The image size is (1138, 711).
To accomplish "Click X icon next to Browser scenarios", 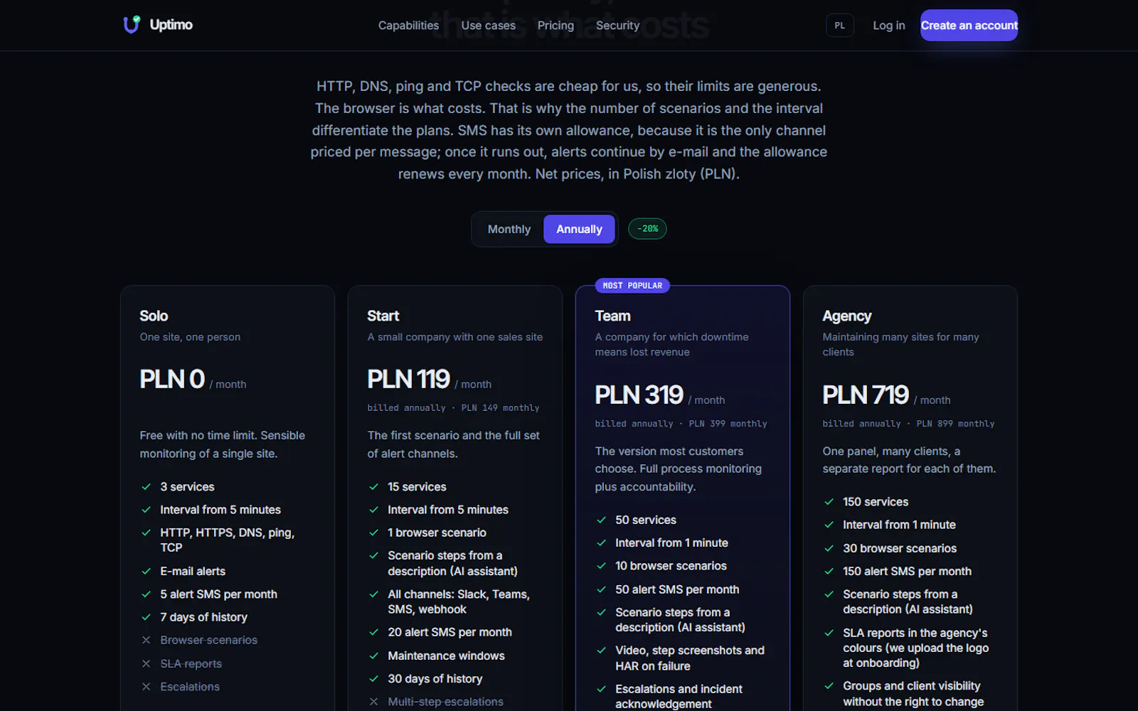I will coord(146,640).
